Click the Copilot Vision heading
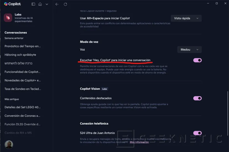The image size is (229, 152). (90, 89)
